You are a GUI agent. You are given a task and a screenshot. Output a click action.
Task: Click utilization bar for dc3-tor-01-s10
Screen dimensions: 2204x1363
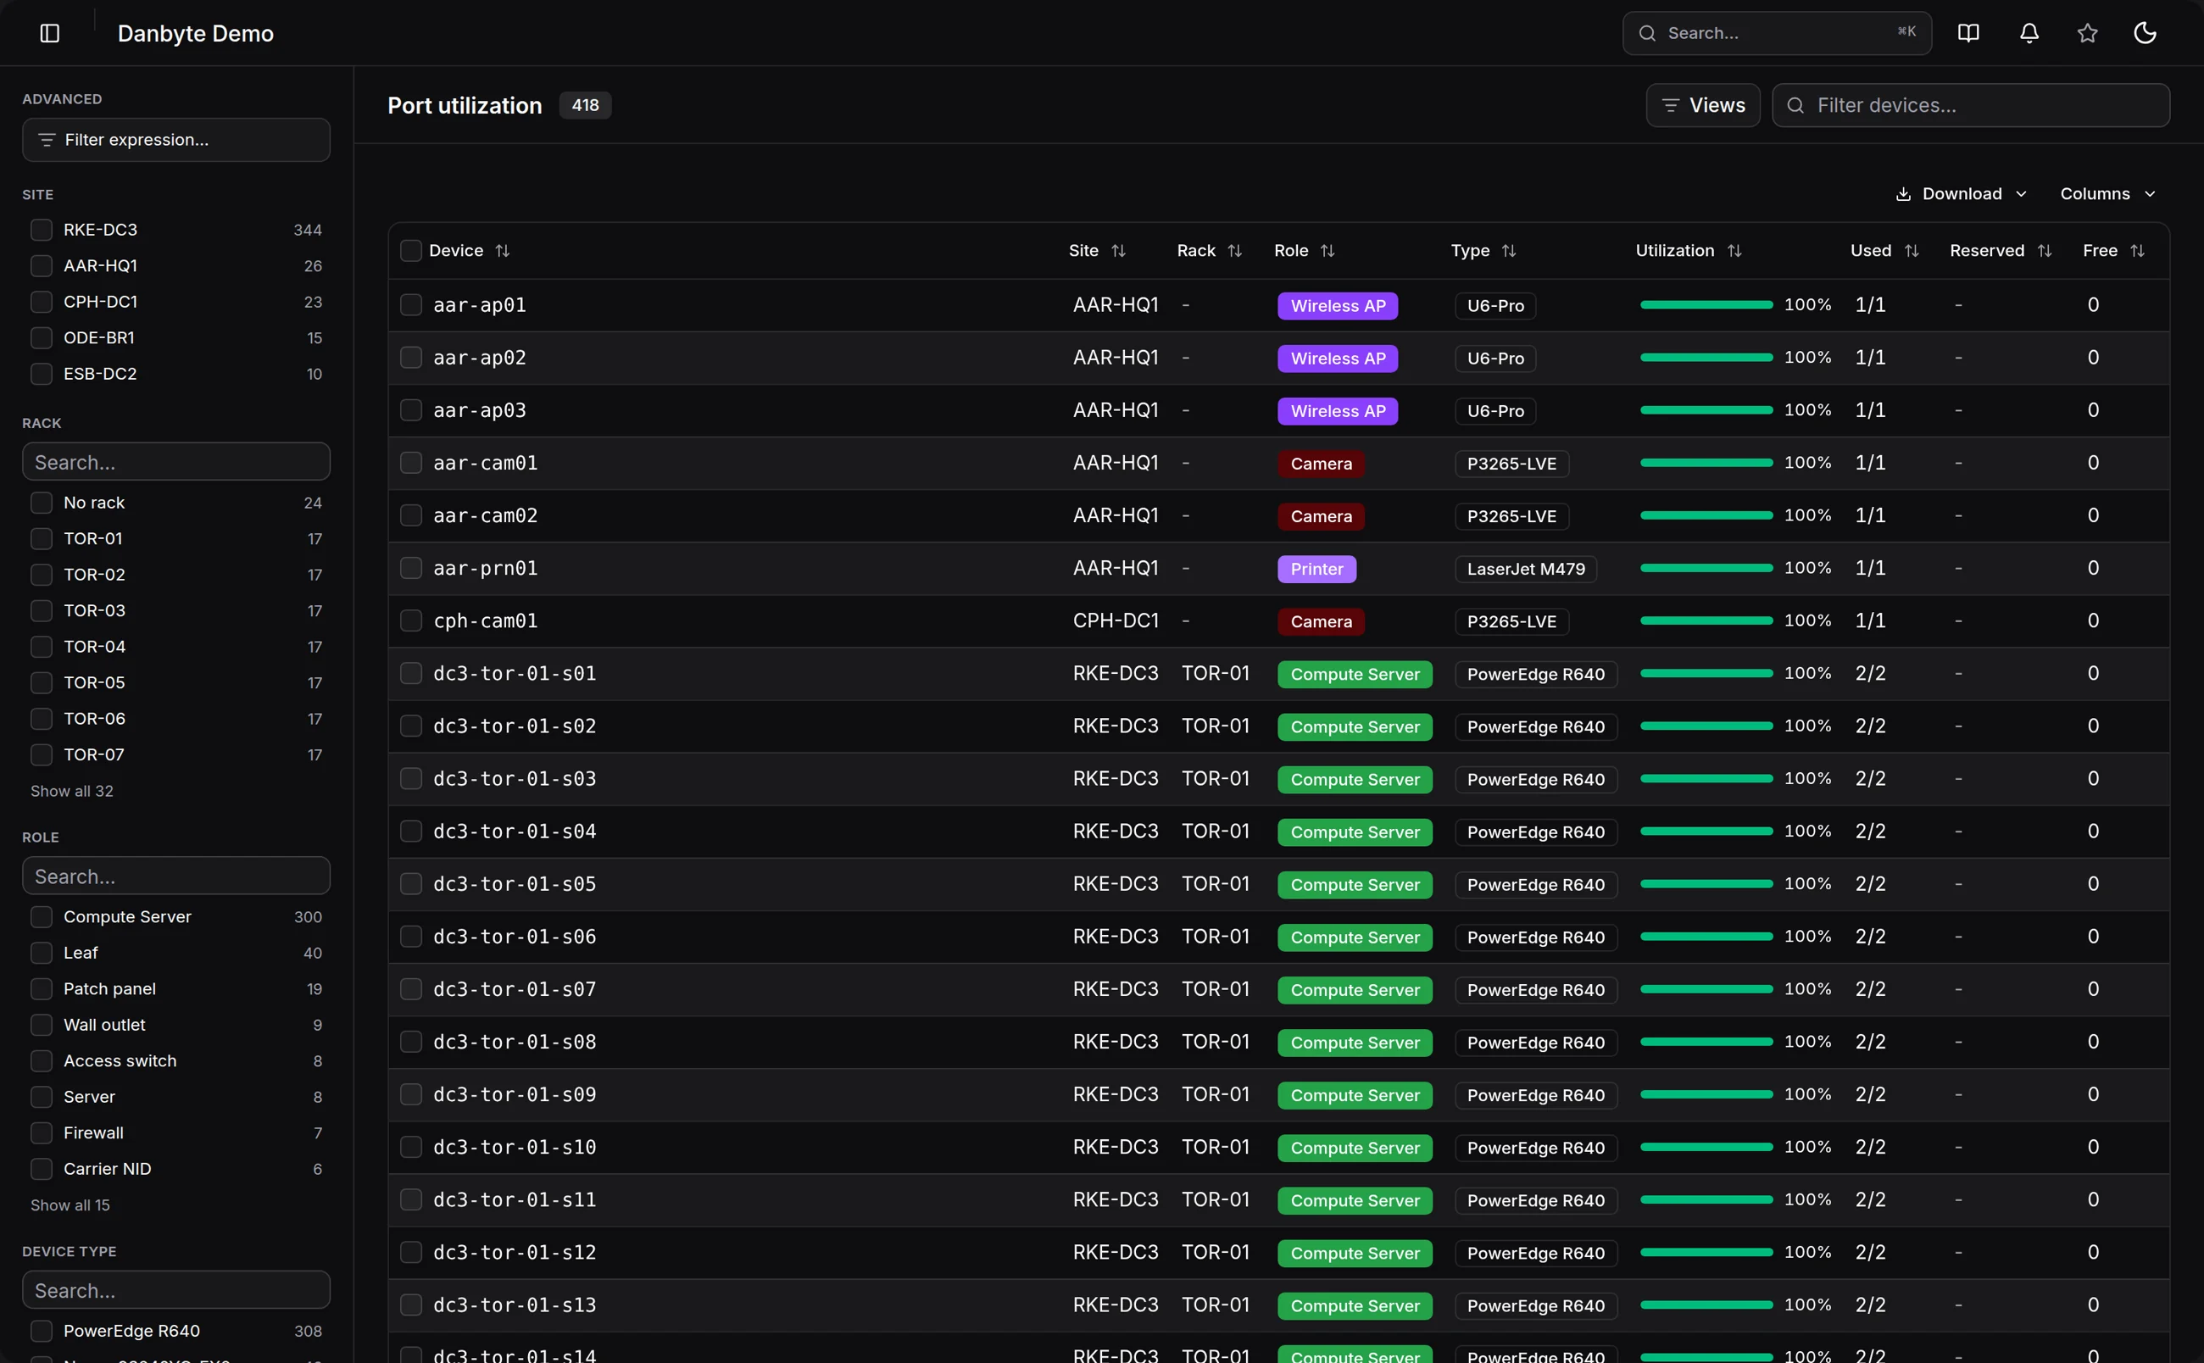(1706, 1148)
